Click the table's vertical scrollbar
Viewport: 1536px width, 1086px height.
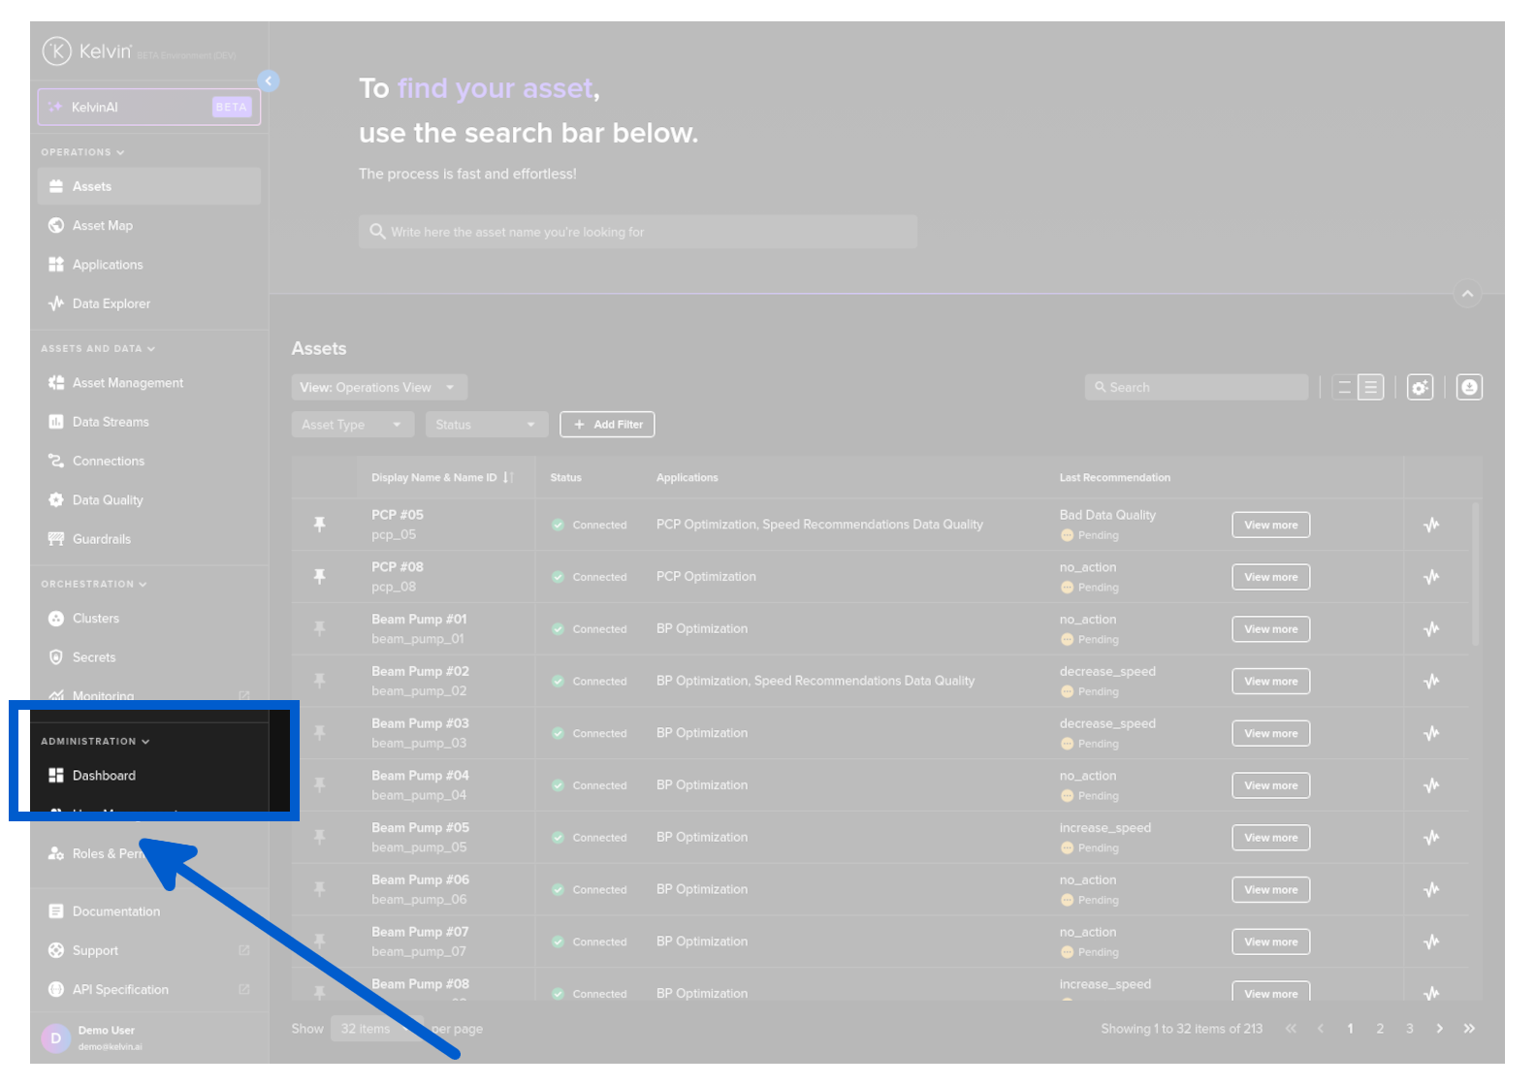1475,574
